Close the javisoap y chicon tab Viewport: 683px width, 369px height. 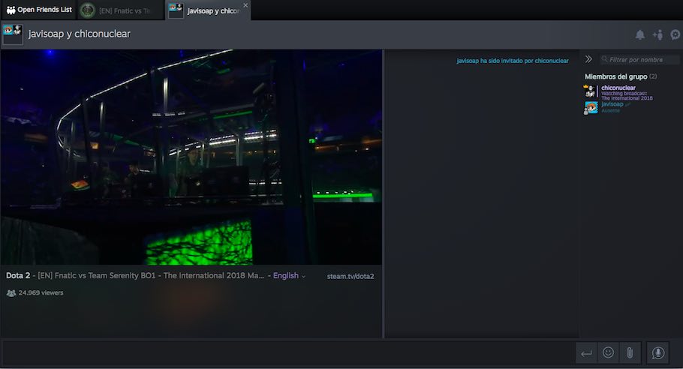coord(245,5)
